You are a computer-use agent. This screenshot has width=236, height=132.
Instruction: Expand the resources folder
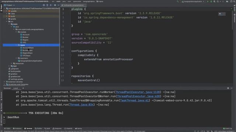pos(11,63)
